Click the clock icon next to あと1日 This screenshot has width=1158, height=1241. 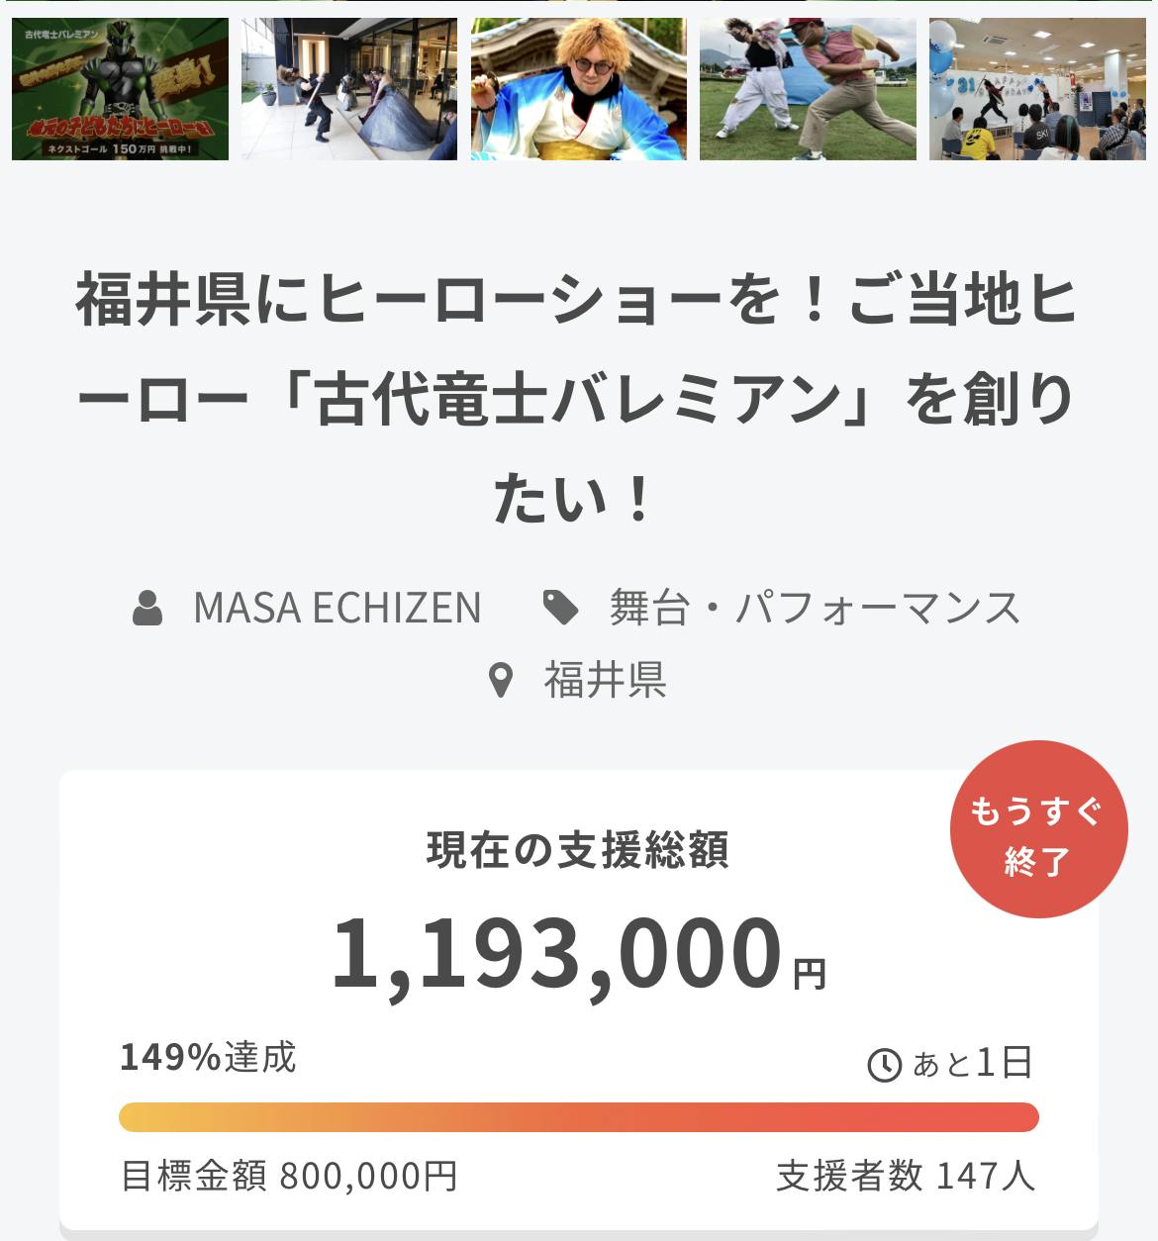point(884,1065)
